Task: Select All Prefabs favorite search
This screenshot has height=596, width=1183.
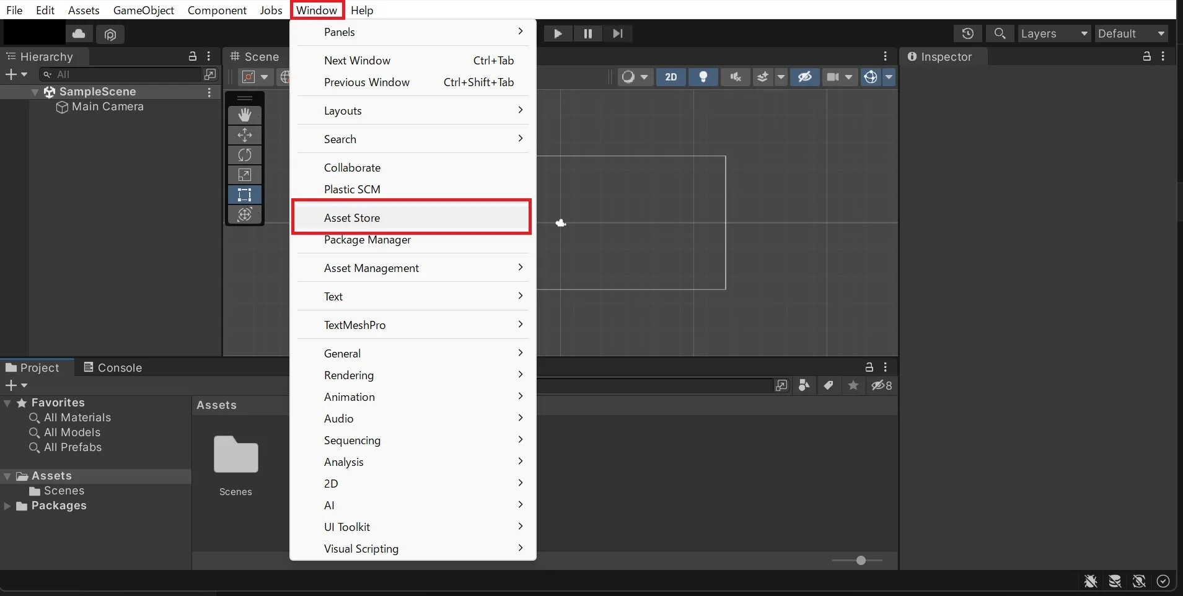Action: pos(73,447)
